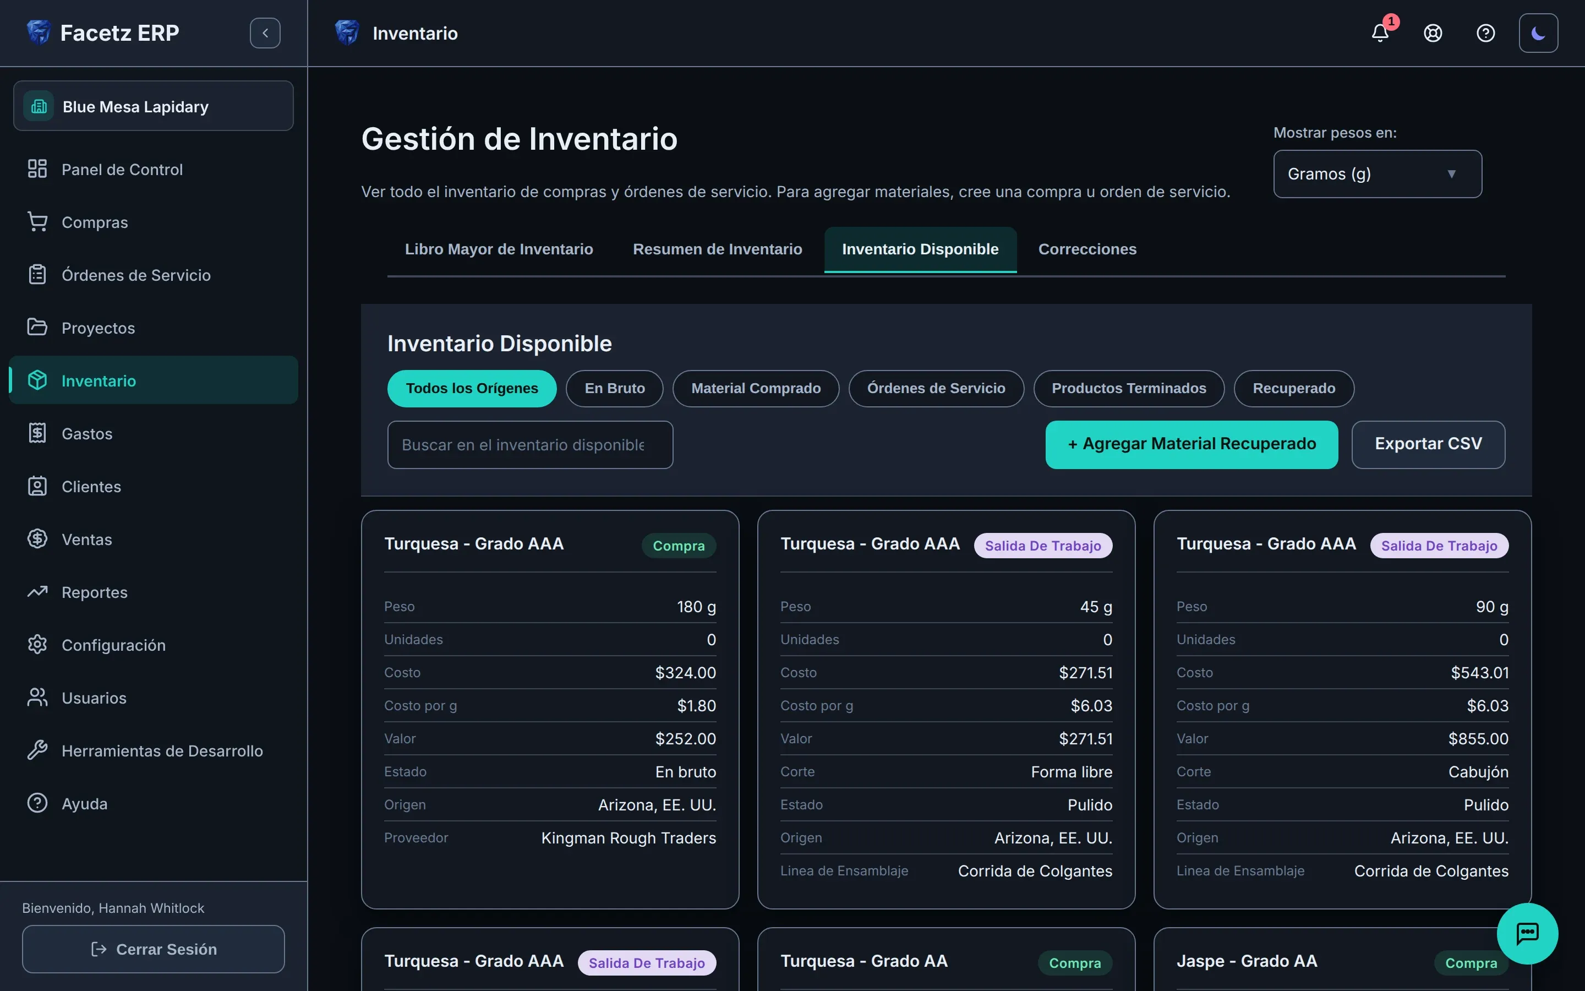Open the chat bubble widget
Screen dimensions: 1585x991
click(x=1527, y=933)
